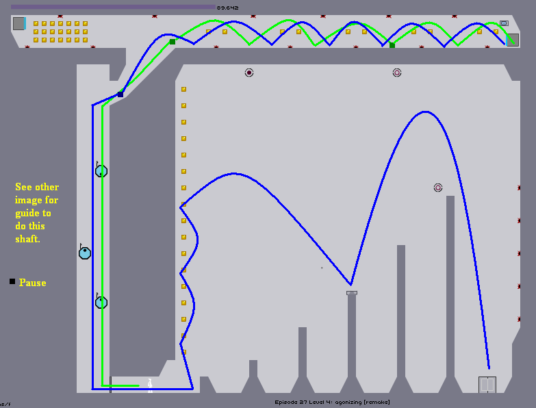Click the bottom-right gold piece in the gold grid
536x408 pixels.
(85, 40)
